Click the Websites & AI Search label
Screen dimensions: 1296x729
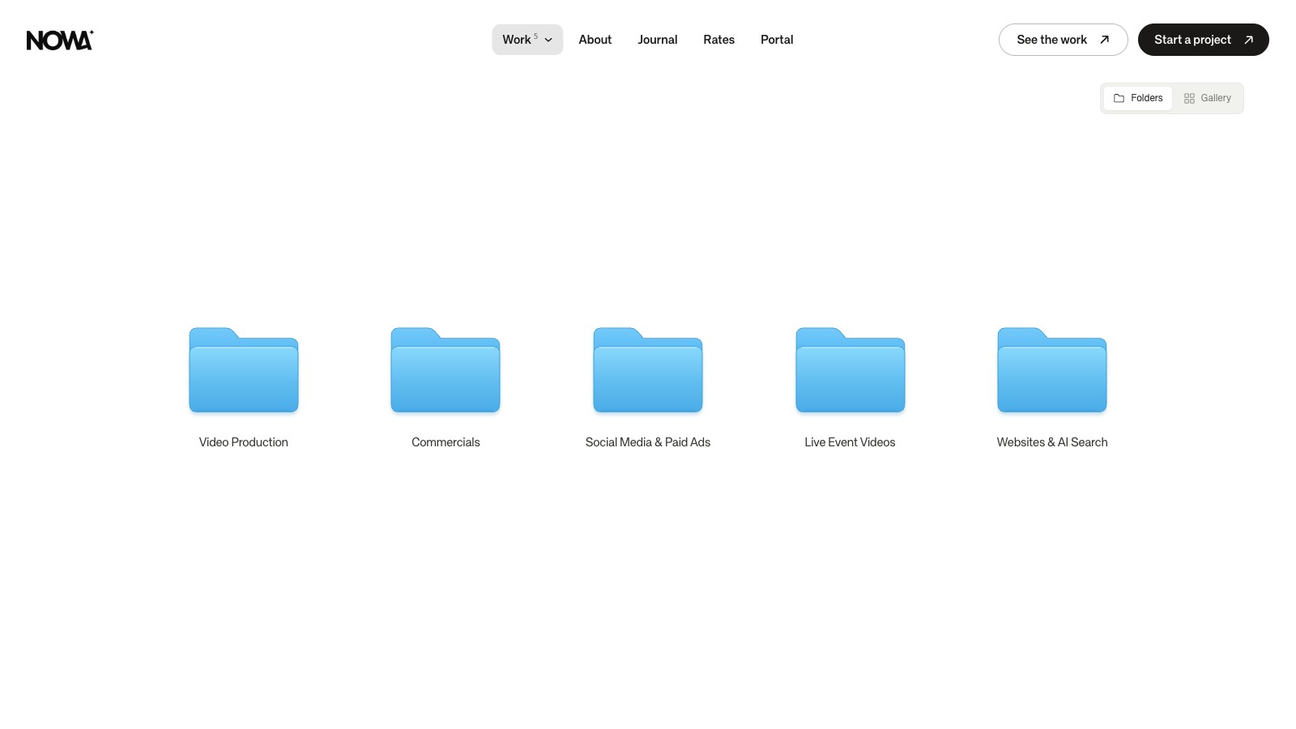tap(1052, 442)
